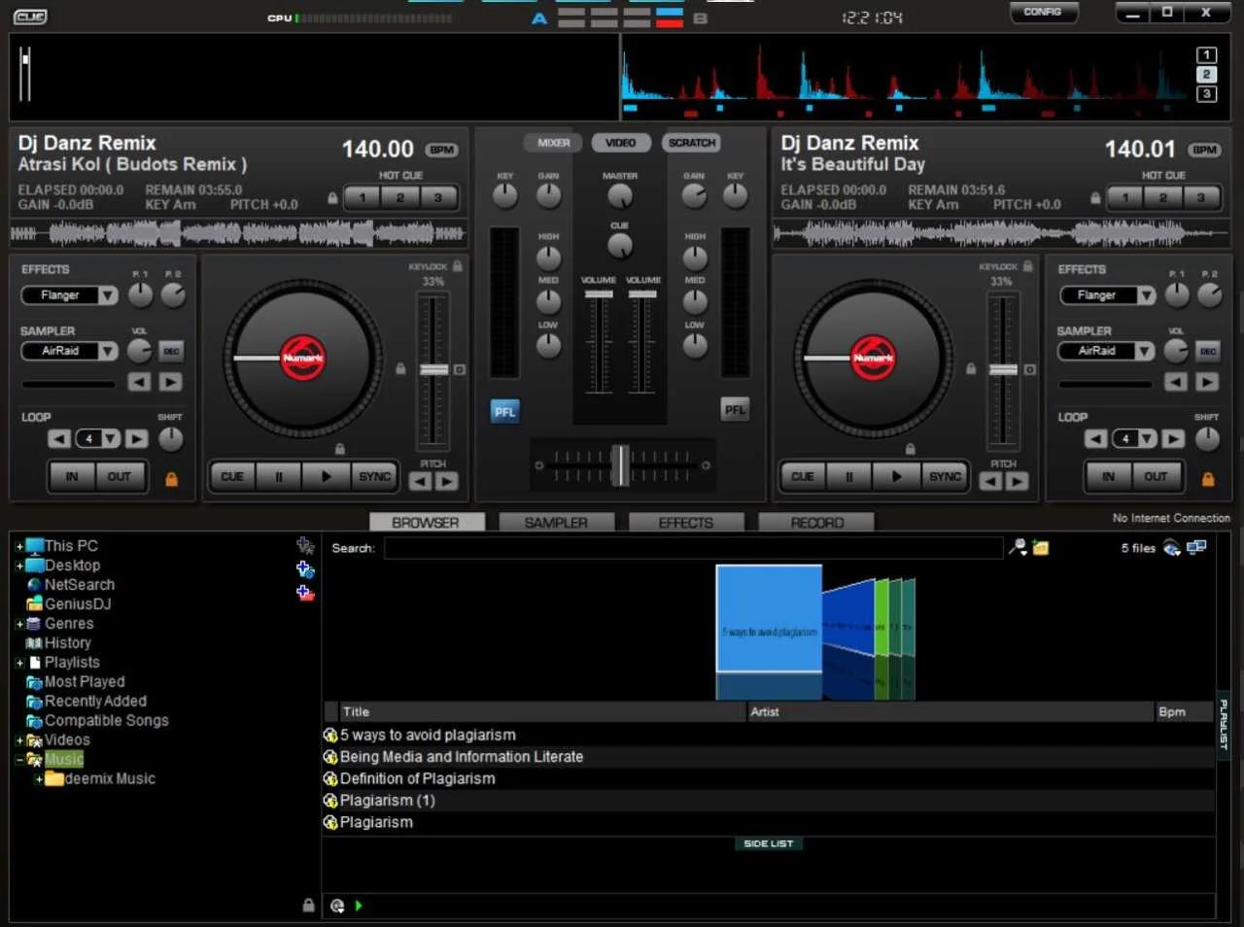Play the left deck track
This screenshot has height=927, width=1244.
click(x=327, y=476)
